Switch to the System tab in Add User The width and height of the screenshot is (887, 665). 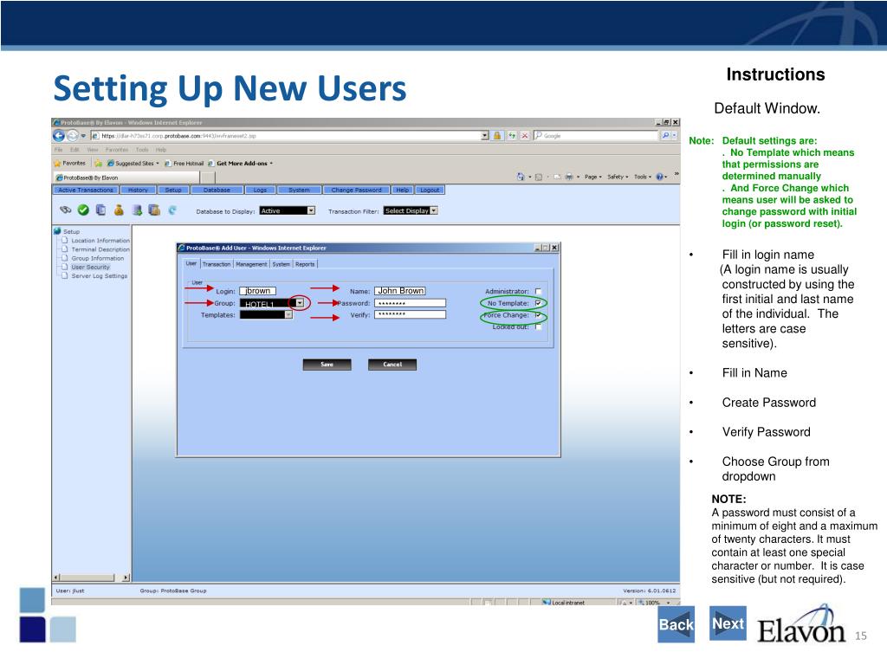click(282, 264)
